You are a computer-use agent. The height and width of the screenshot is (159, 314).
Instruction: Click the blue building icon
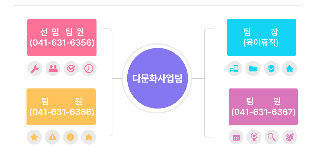(234, 68)
